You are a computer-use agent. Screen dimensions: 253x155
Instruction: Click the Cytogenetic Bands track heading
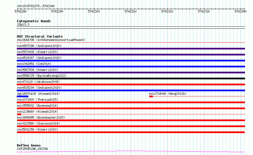point(34,21)
